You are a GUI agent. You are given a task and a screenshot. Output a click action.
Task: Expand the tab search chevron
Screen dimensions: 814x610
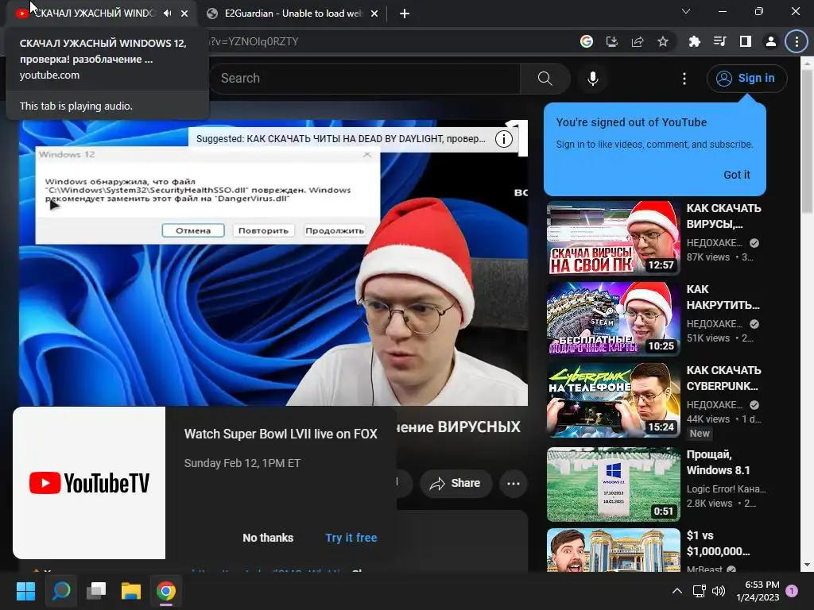pos(686,11)
